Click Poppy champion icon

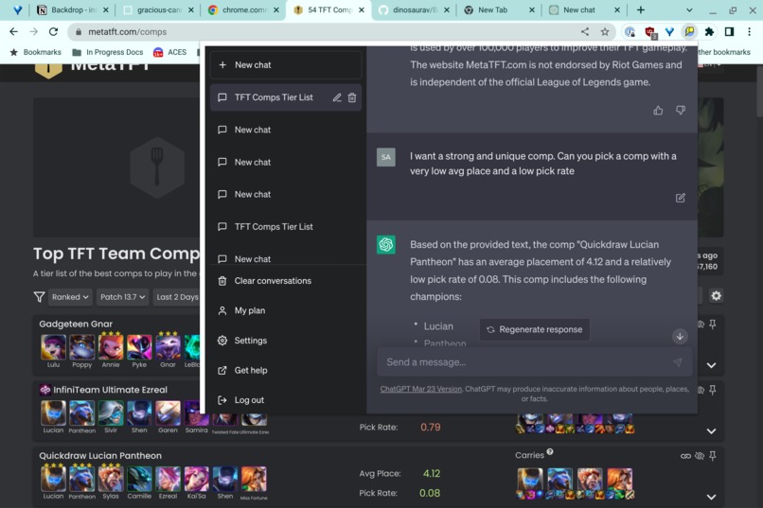coord(81,347)
